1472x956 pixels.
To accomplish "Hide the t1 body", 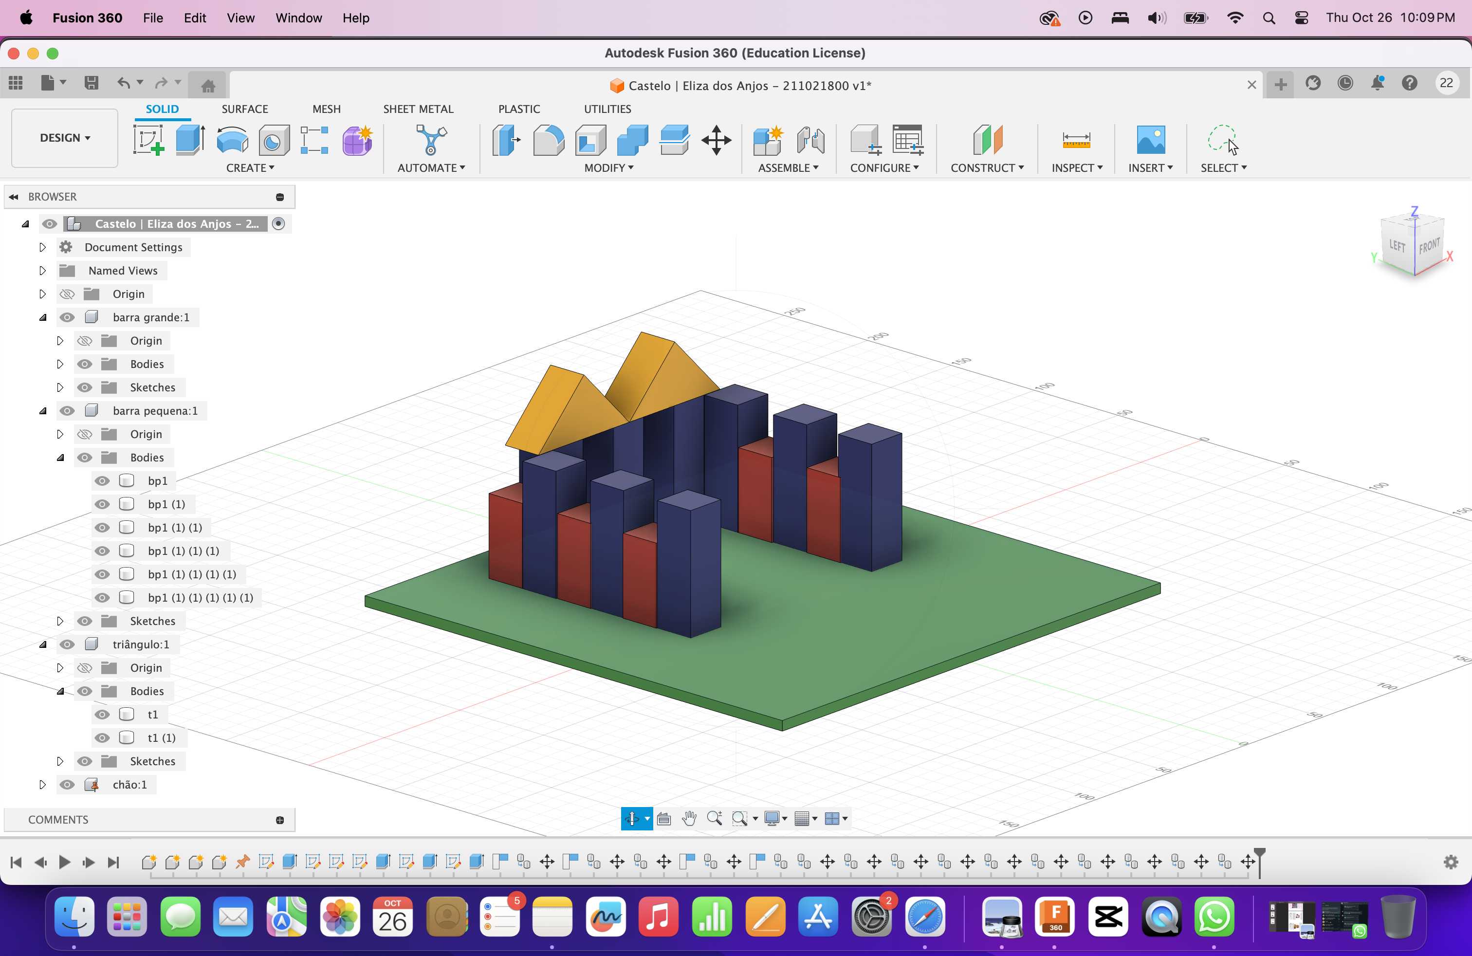I will pyautogui.click(x=102, y=715).
